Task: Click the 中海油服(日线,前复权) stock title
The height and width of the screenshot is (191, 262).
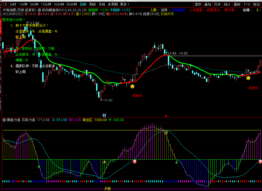Action: tap(20, 10)
